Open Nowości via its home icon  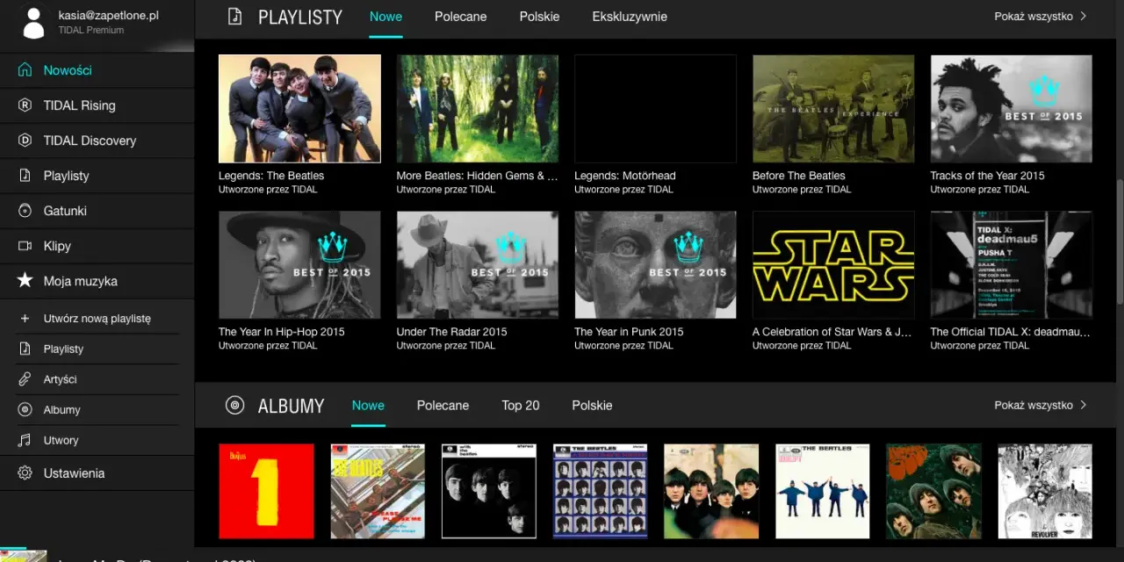tap(25, 70)
